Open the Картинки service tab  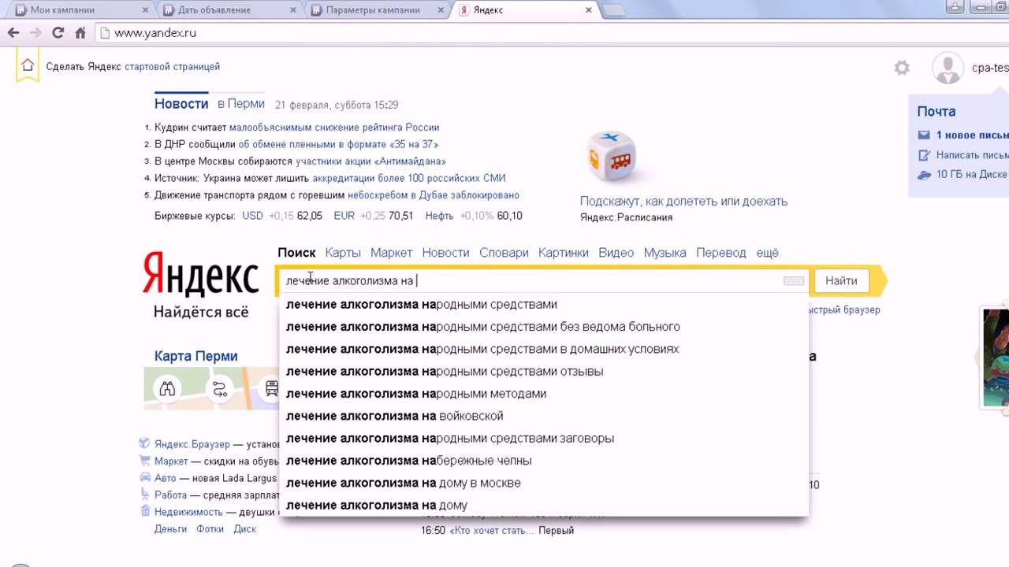(x=563, y=253)
